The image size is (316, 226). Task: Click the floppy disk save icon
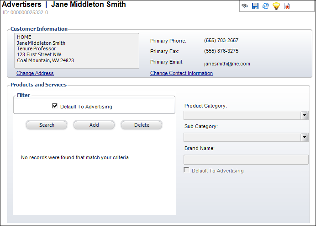(x=255, y=6)
